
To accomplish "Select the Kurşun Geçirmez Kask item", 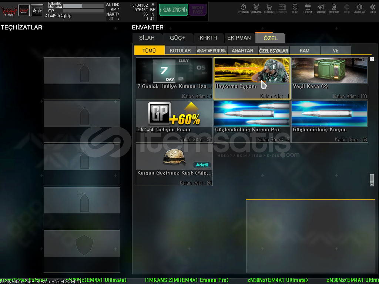I will coord(174,165).
